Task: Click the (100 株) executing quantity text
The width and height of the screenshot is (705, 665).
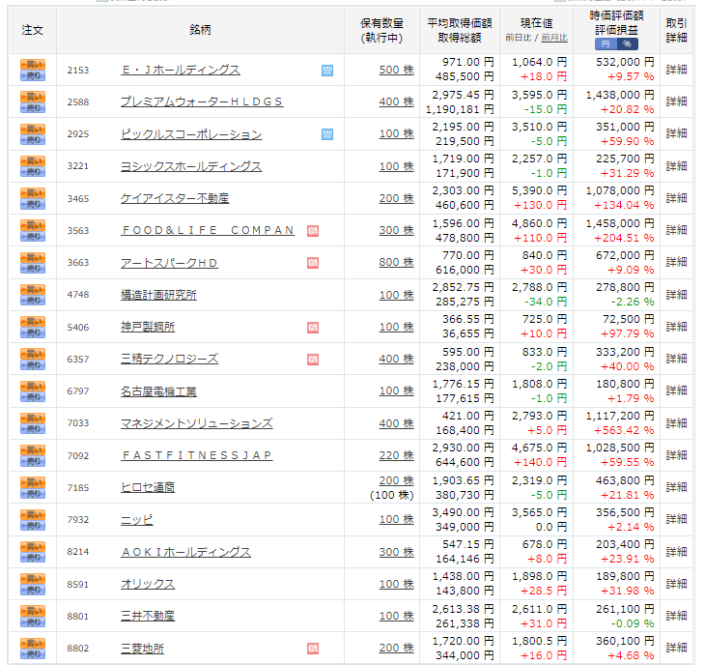Action: 392,496
